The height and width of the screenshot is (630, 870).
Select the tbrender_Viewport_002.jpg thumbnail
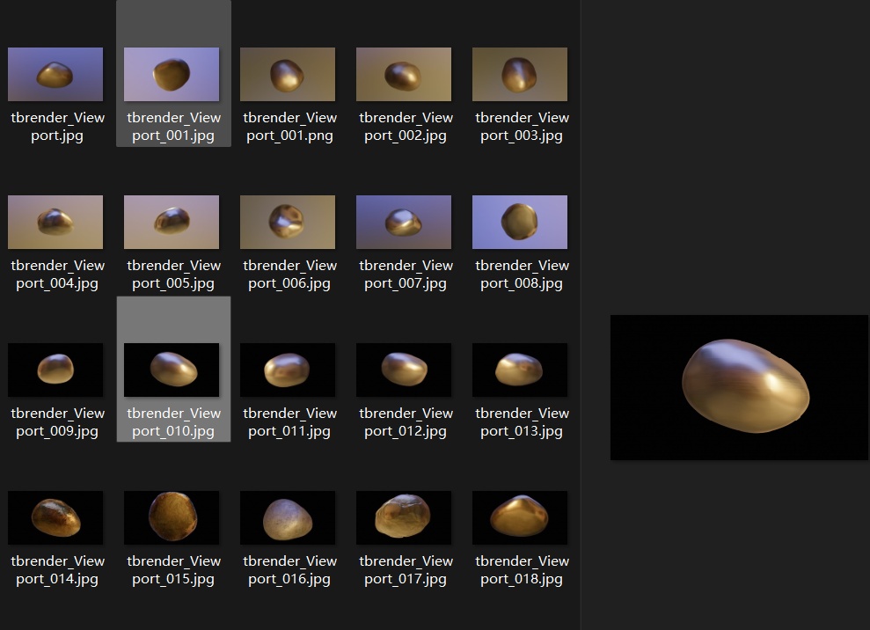tap(404, 75)
